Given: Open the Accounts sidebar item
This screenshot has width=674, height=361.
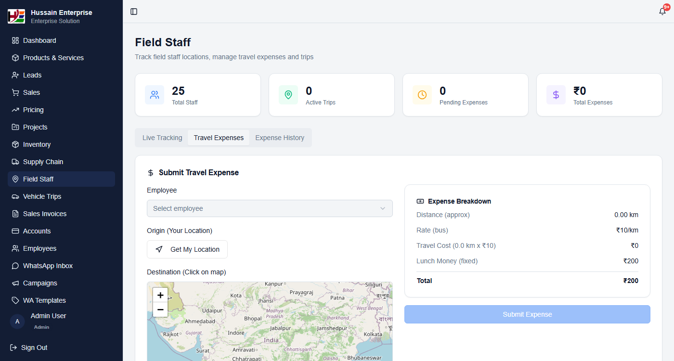Looking at the screenshot, I should point(61,231).
